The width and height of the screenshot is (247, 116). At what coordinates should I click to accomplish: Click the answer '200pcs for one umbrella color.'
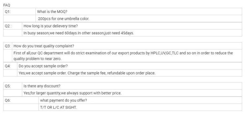64,19
